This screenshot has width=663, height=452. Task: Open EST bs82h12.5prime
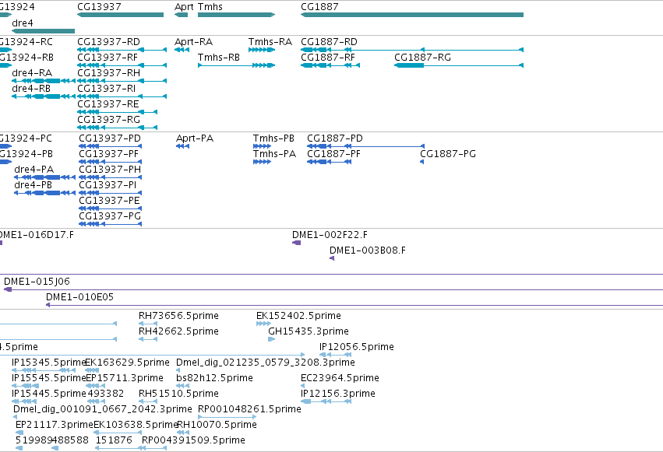click(182, 386)
